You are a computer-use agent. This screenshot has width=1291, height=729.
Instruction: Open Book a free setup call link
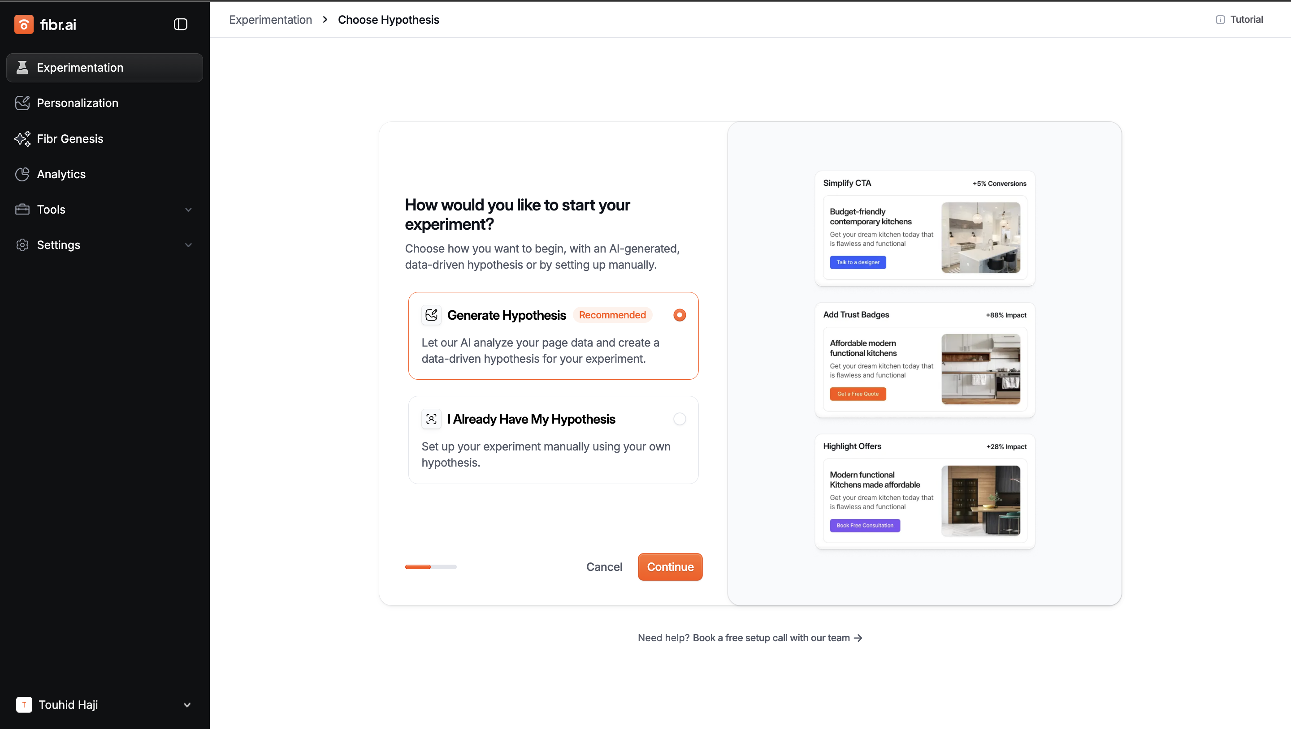(776, 638)
